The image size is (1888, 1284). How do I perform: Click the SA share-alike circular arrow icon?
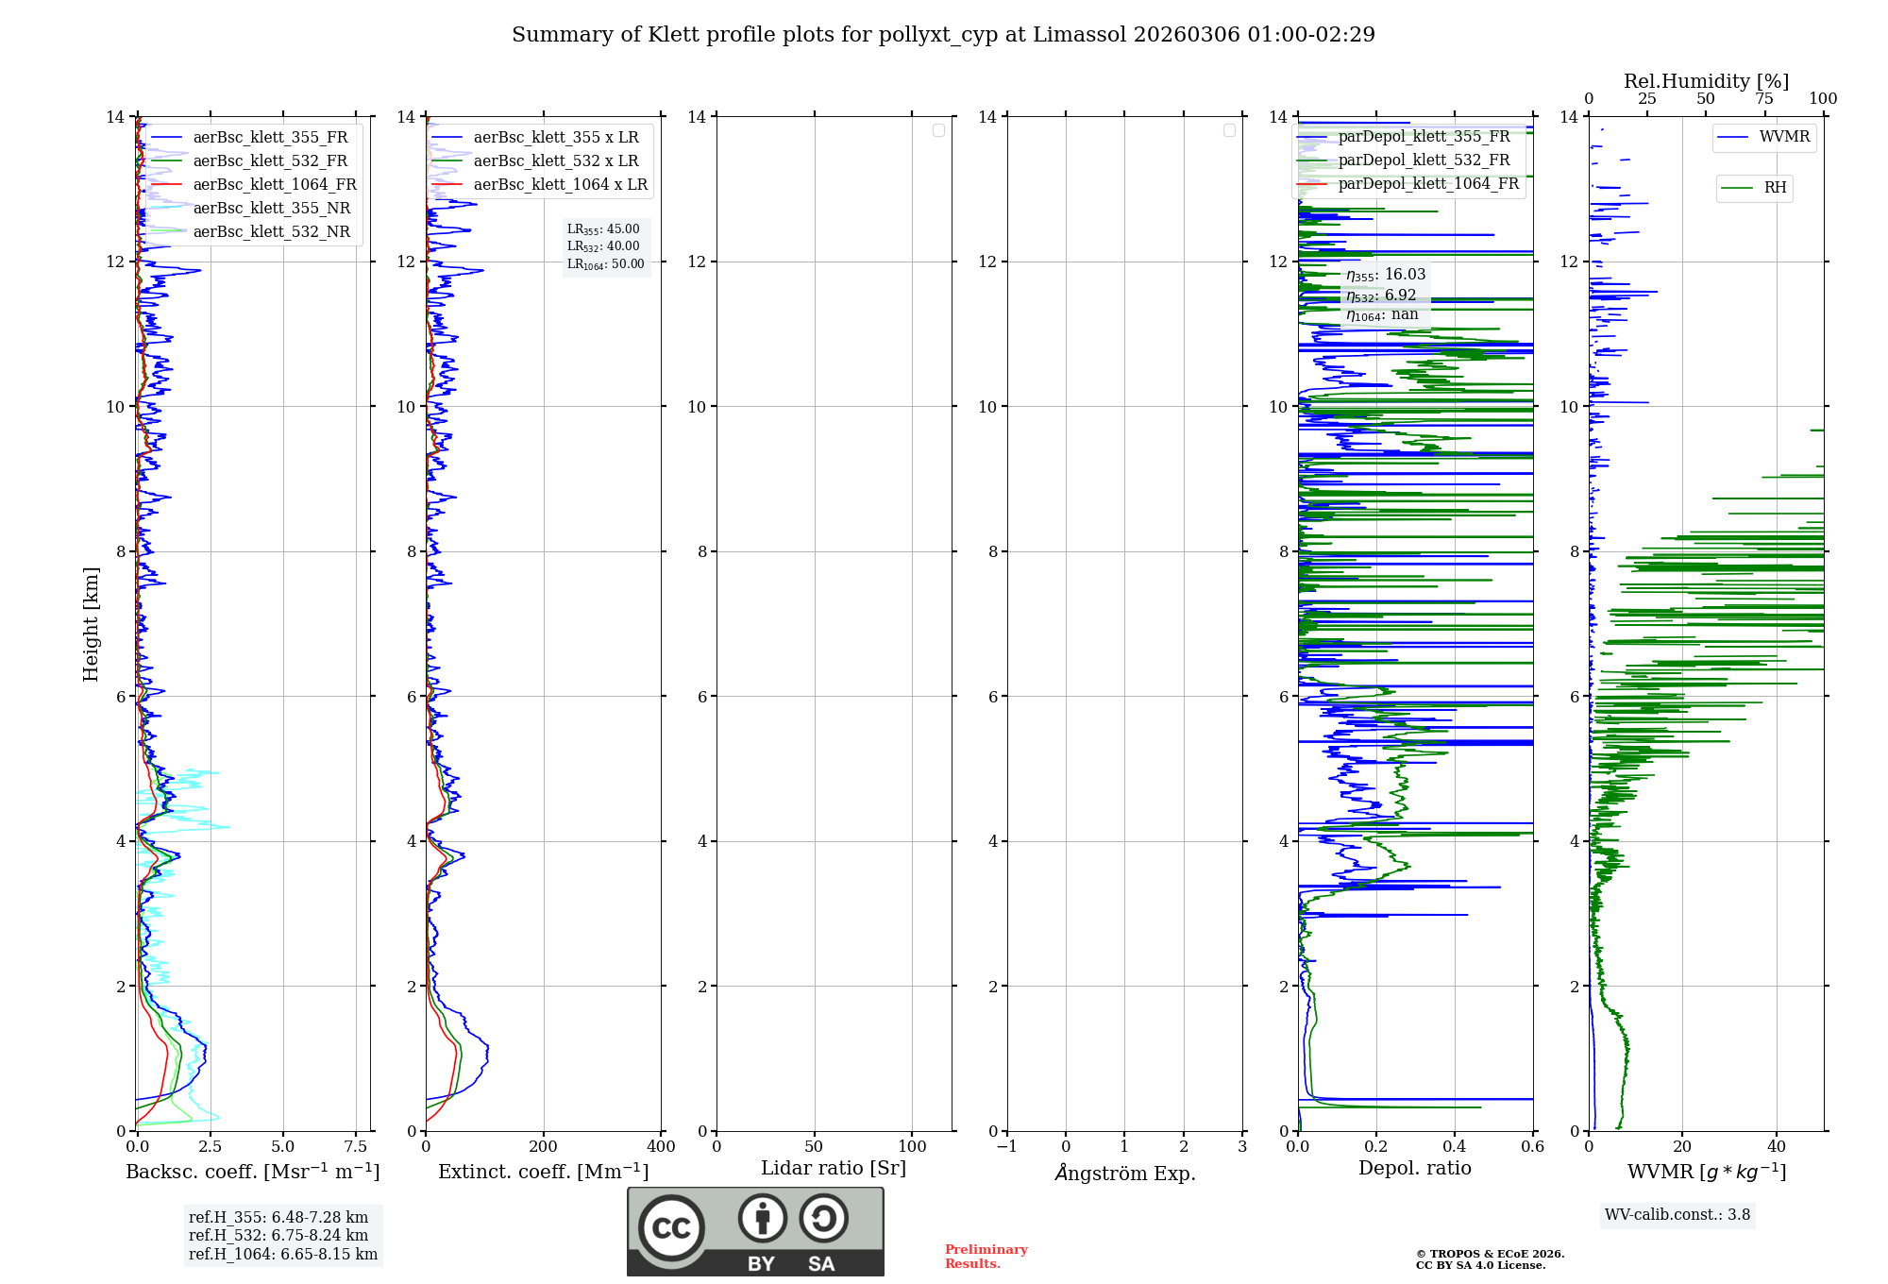tap(823, 1218)
